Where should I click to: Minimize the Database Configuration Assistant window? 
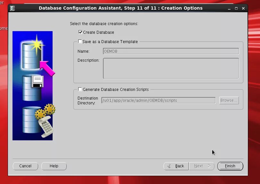(x=229, y=8)
